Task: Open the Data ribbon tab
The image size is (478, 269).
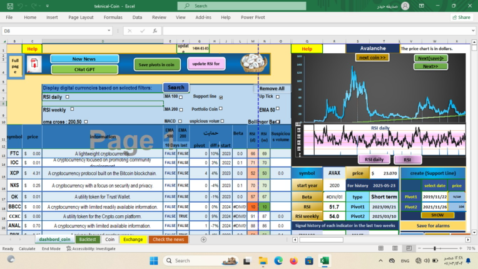Action: [x=137, y=18]
